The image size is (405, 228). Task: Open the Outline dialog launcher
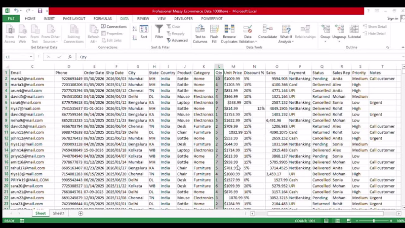(x=387, y=48)
